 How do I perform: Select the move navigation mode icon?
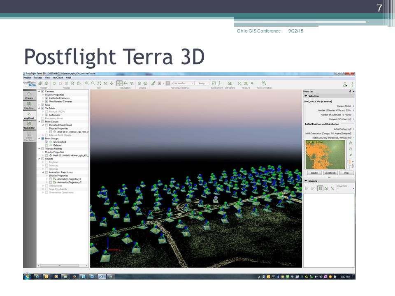[119, 83]
